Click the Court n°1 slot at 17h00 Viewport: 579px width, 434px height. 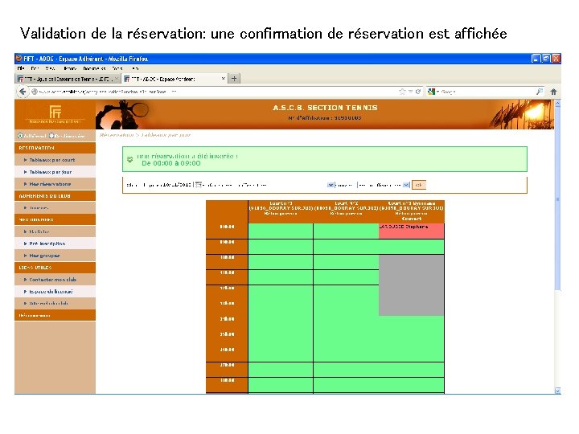point(281,370)
